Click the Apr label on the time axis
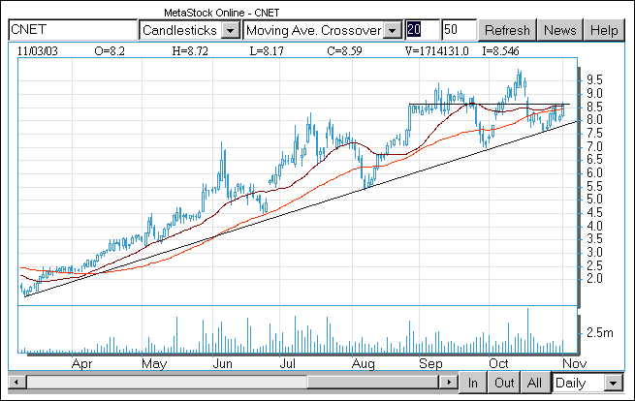This screenshot has height=401, width=635. pos(81,363)
